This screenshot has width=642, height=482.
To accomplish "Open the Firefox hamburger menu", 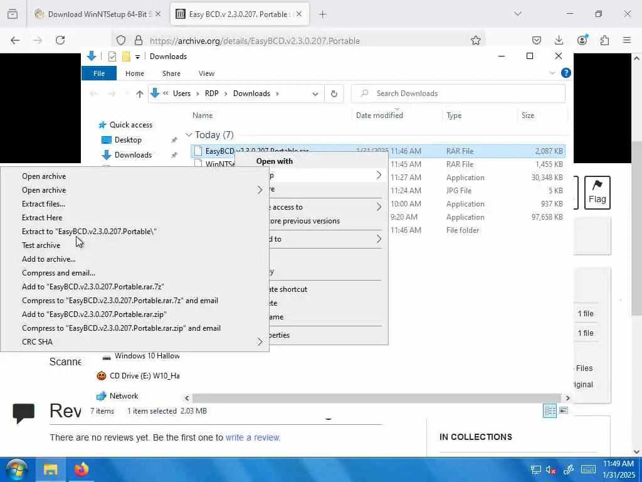I will [627, 40].
